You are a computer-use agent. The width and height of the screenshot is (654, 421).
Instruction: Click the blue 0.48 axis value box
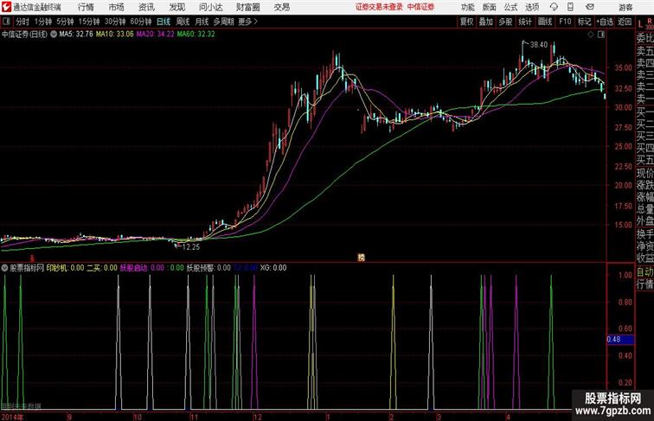click(x=620, y=340)
